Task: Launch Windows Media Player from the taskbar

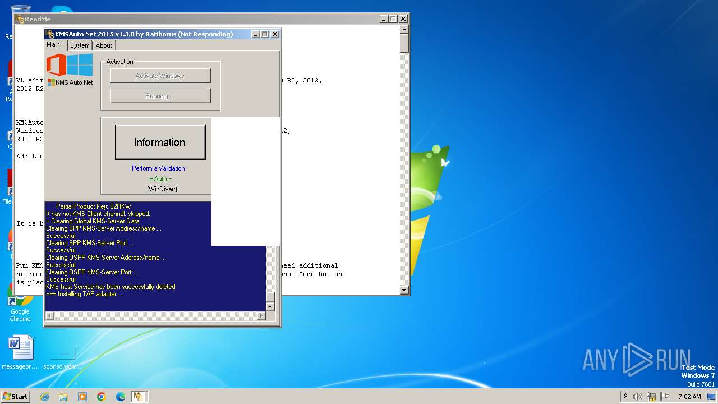Action: [x=82, y=397]
